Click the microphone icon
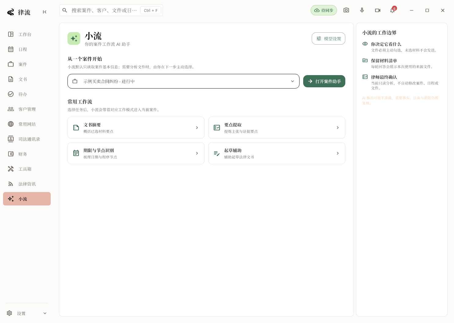The width and height of the screenshot is (454, 323). [x=362, y=10]
